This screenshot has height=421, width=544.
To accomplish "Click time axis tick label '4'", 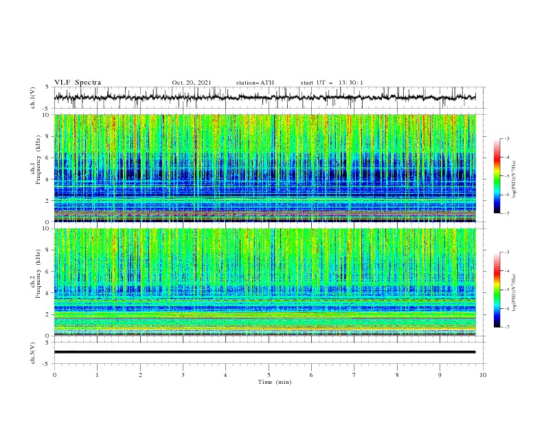I will [x=225, y=375].
